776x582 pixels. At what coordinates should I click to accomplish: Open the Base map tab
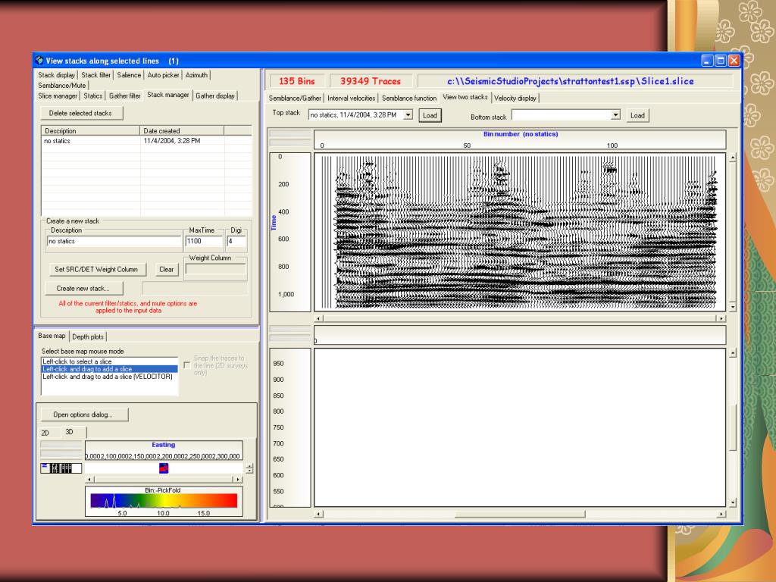(x=52, y=336)
